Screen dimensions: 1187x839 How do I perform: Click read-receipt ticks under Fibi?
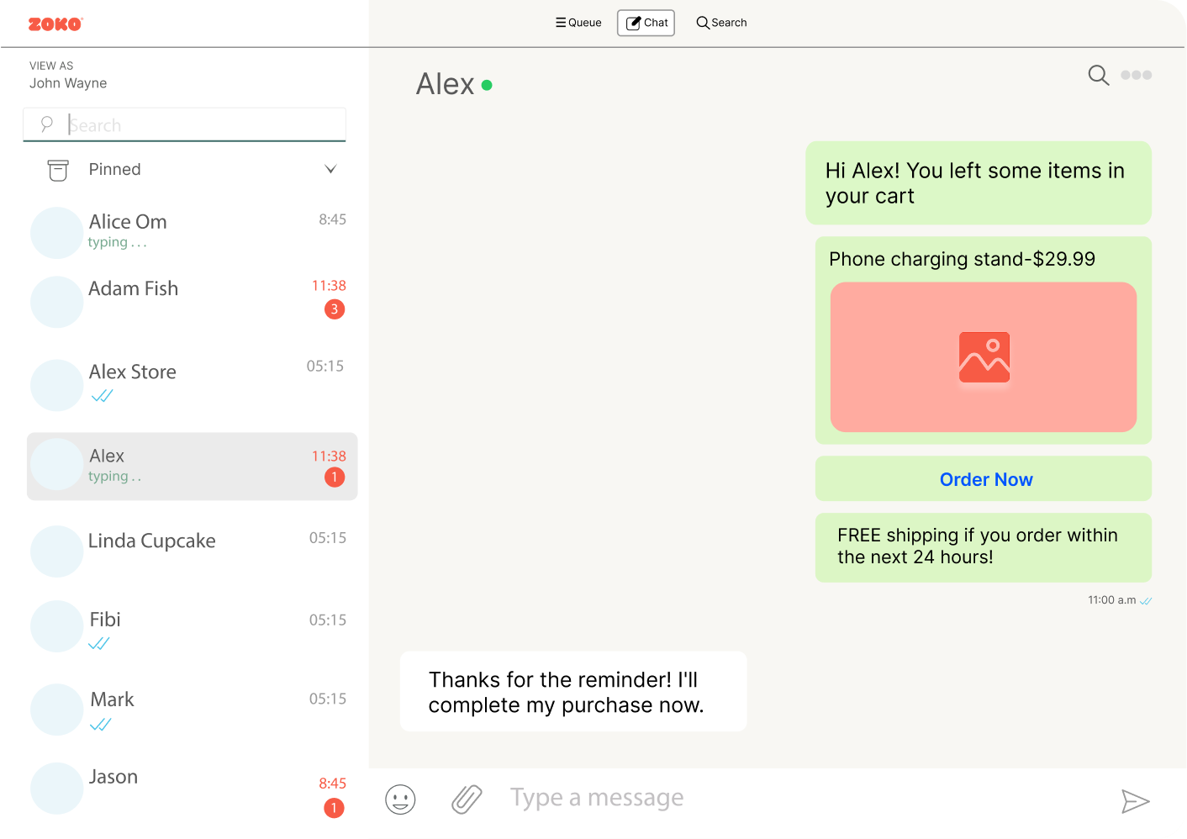[x=99, y=644]
